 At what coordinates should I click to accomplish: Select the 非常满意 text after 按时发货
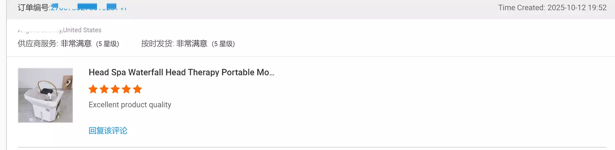click(192, 44)
